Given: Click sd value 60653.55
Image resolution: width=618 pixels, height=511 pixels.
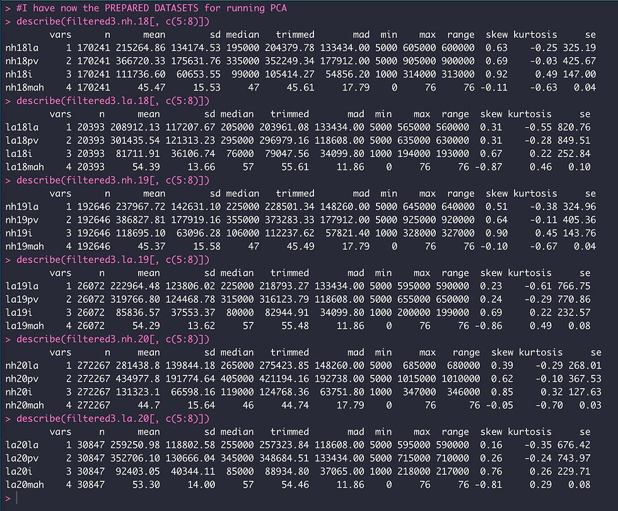Looking at the screenshot, I should pos(199,74).
